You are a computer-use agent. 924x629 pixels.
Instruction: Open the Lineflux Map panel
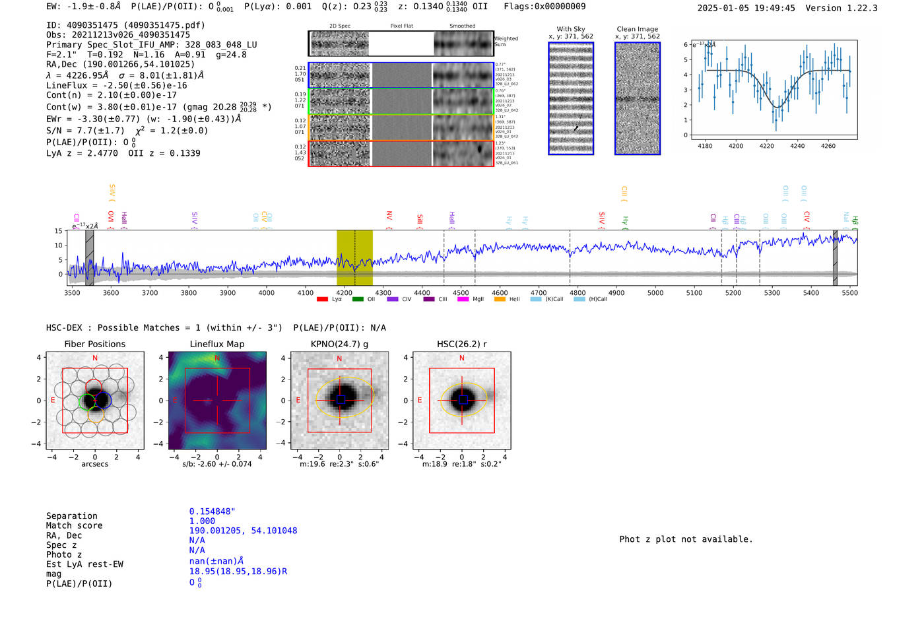coord(217,401)
